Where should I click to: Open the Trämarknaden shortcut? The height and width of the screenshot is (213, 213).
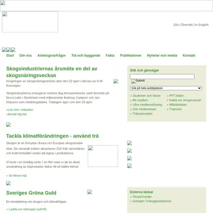click(x=143, y=113)
